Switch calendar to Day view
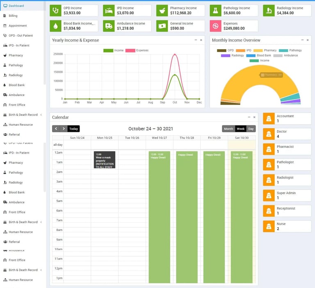This screenshot has height=288, width=315. [251, 129]
